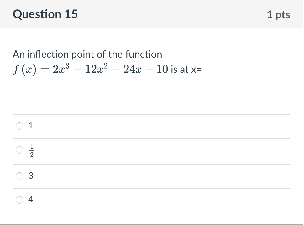Select the radio button for answer 1
This screenshot has width=304, height=225.
(x=19, y=126)
